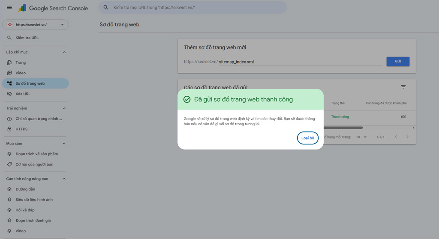
Task: Open Đoạn trích về sản phẩm report
Action: 36,154
